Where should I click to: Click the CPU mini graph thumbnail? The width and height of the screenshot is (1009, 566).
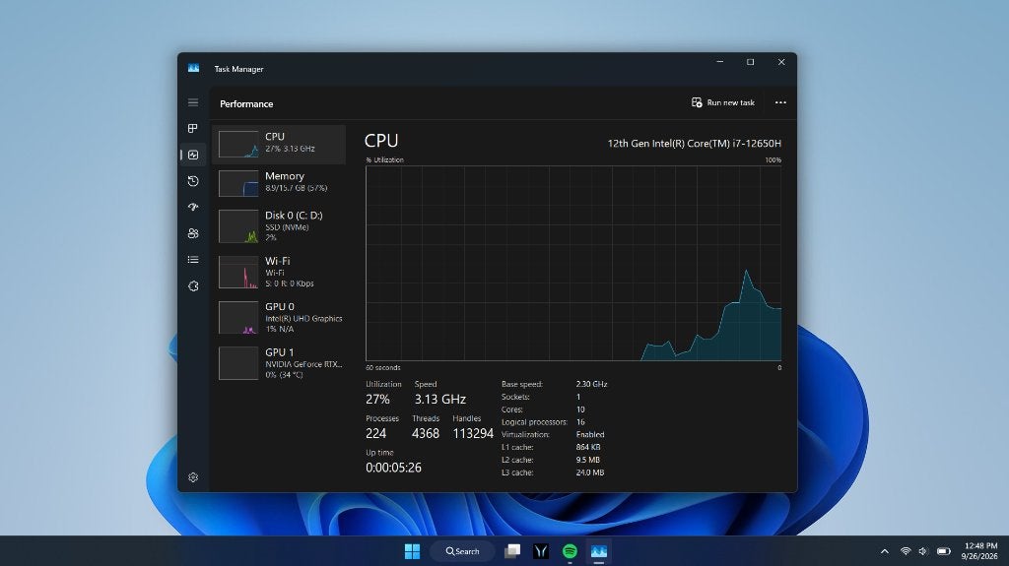238,144
